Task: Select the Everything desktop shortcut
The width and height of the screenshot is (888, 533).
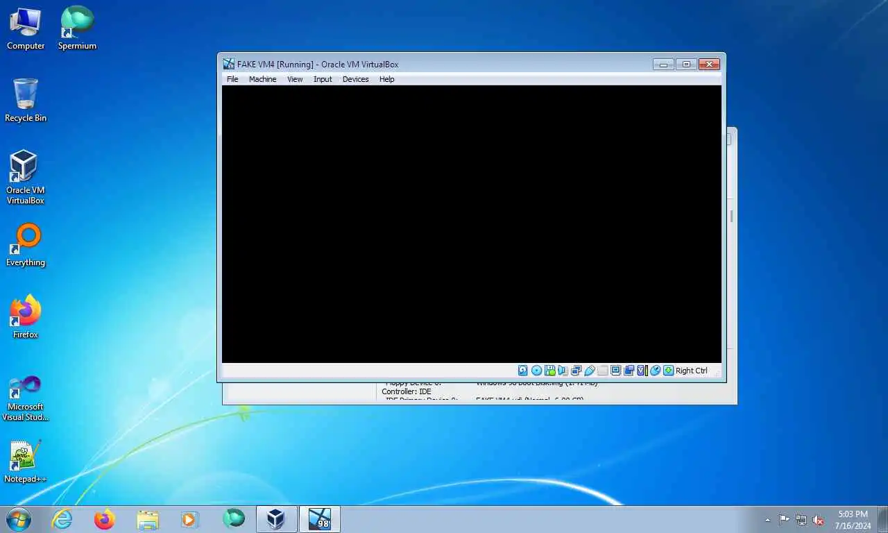Action: (26, 245)
